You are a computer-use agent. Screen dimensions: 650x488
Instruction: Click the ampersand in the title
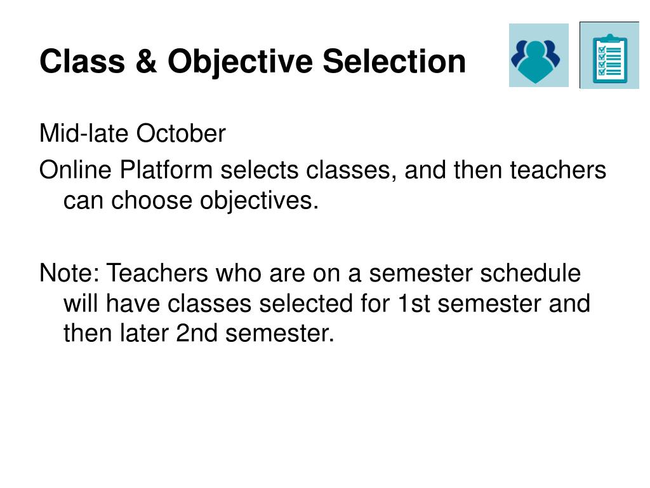[x=146, y=62]
